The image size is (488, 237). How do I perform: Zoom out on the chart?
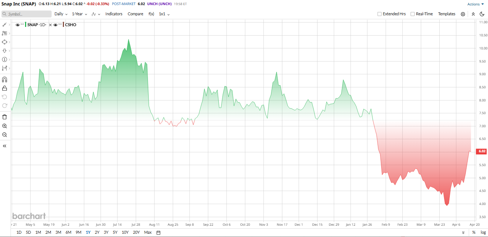(4, 134)
